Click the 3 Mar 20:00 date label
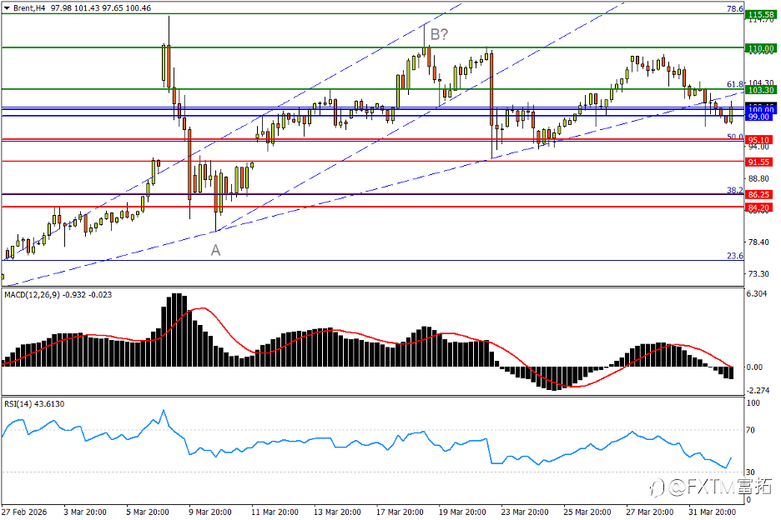781x520 pixels. pyautogui.click(x=85, y=512)
